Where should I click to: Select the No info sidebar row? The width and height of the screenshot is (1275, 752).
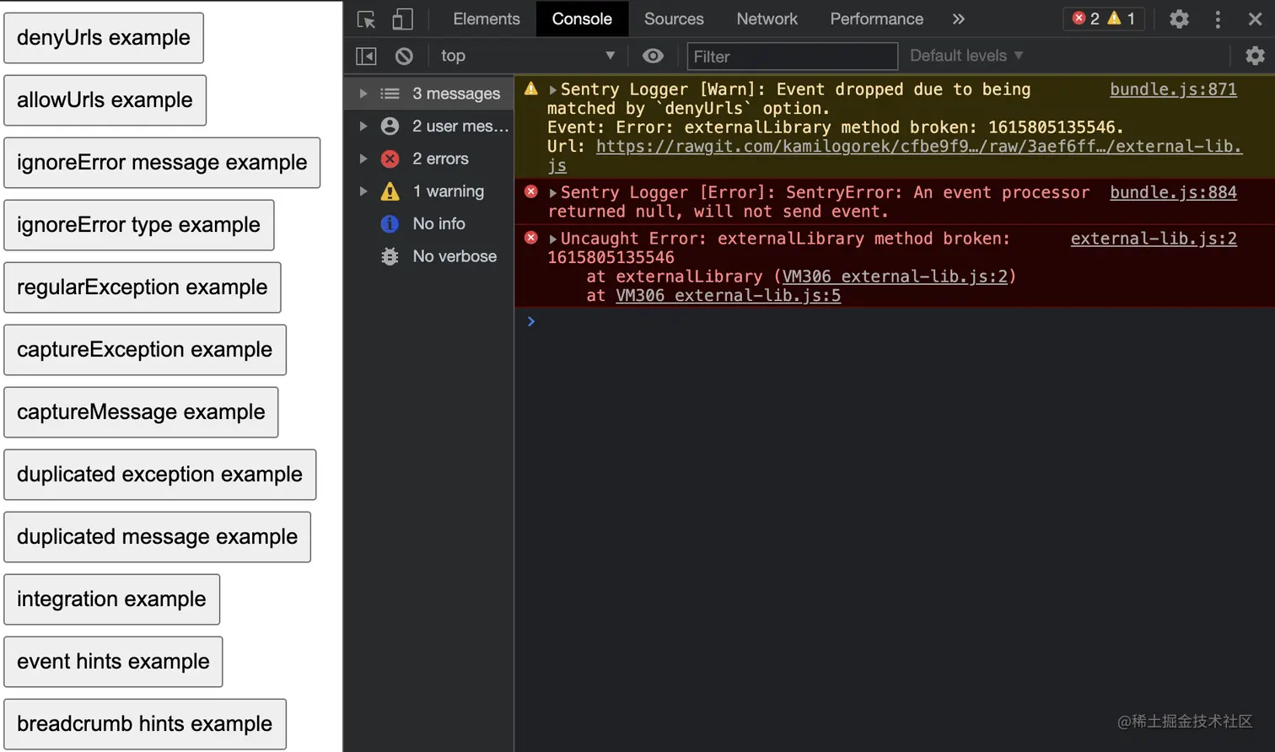click(x=429, y=223)
